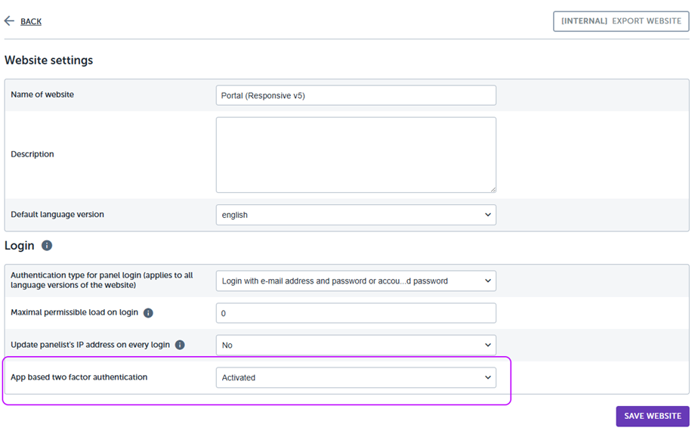Viewport: 698px width, 437px height.
Task: Open Authentication type for panel login dropdown
Action: tap(356, 281)
